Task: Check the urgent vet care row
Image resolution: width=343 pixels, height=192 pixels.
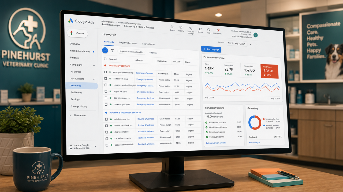Action: click(106, 91)
